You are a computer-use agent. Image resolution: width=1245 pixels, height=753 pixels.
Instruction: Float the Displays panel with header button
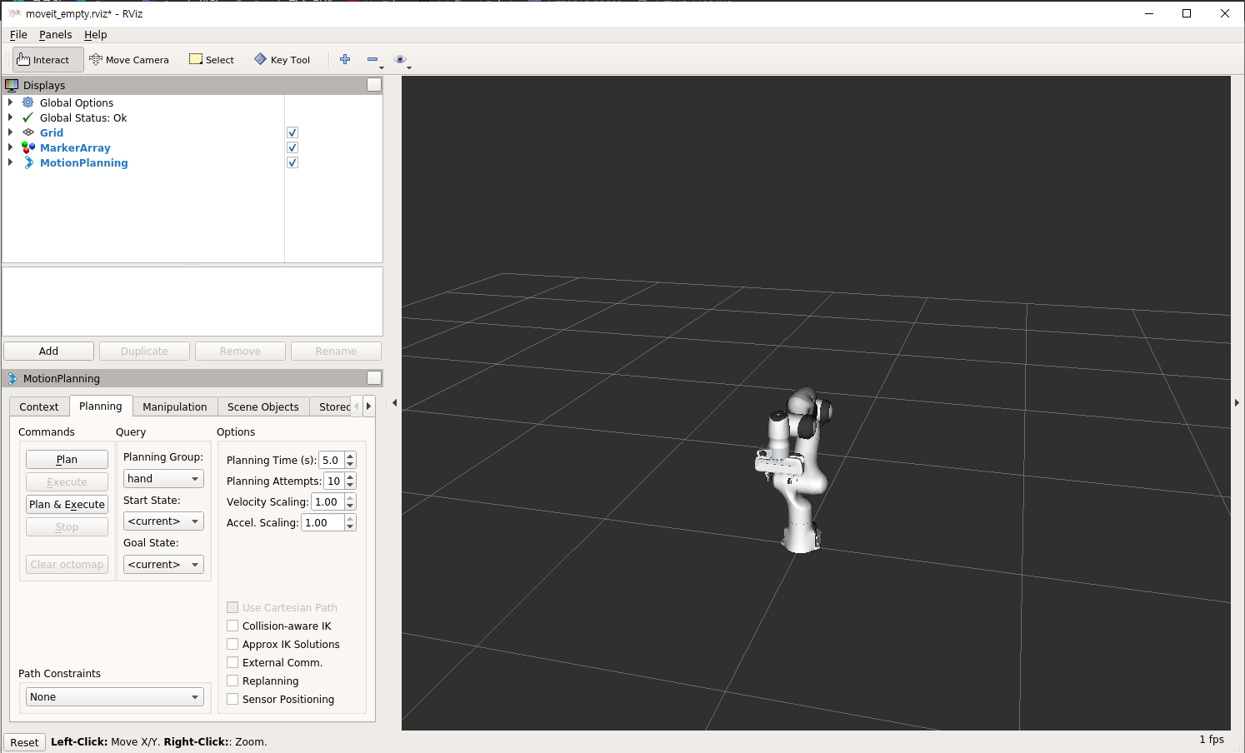[x=374, y=85]
